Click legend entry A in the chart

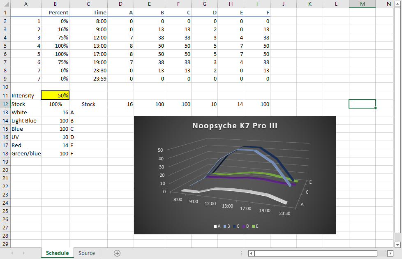[217, 226]
